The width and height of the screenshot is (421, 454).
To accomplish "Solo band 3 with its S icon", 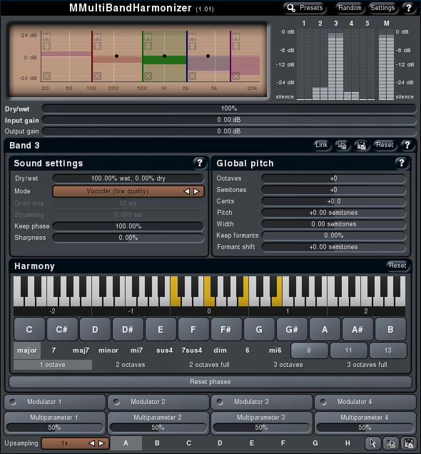I will (148, 46).
